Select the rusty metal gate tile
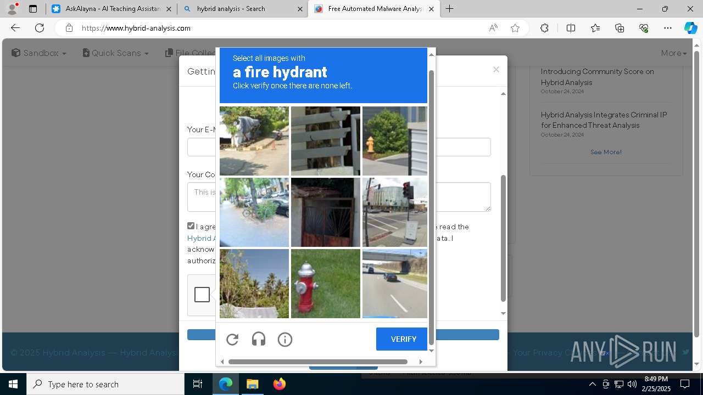The height and width of the screenshot is (395, 703). tap(326, 212)
